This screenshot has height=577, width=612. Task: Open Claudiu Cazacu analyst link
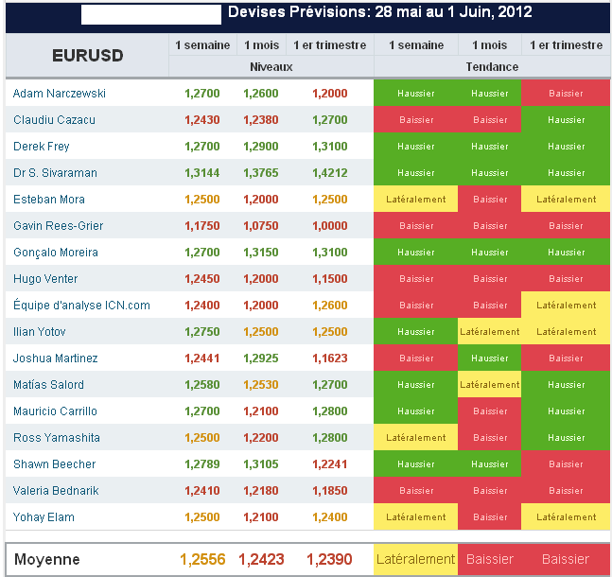point(54,120)
